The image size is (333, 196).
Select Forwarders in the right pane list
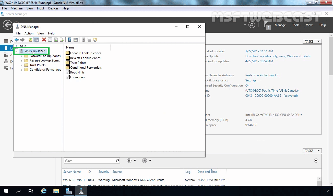[x=78, y=77]
